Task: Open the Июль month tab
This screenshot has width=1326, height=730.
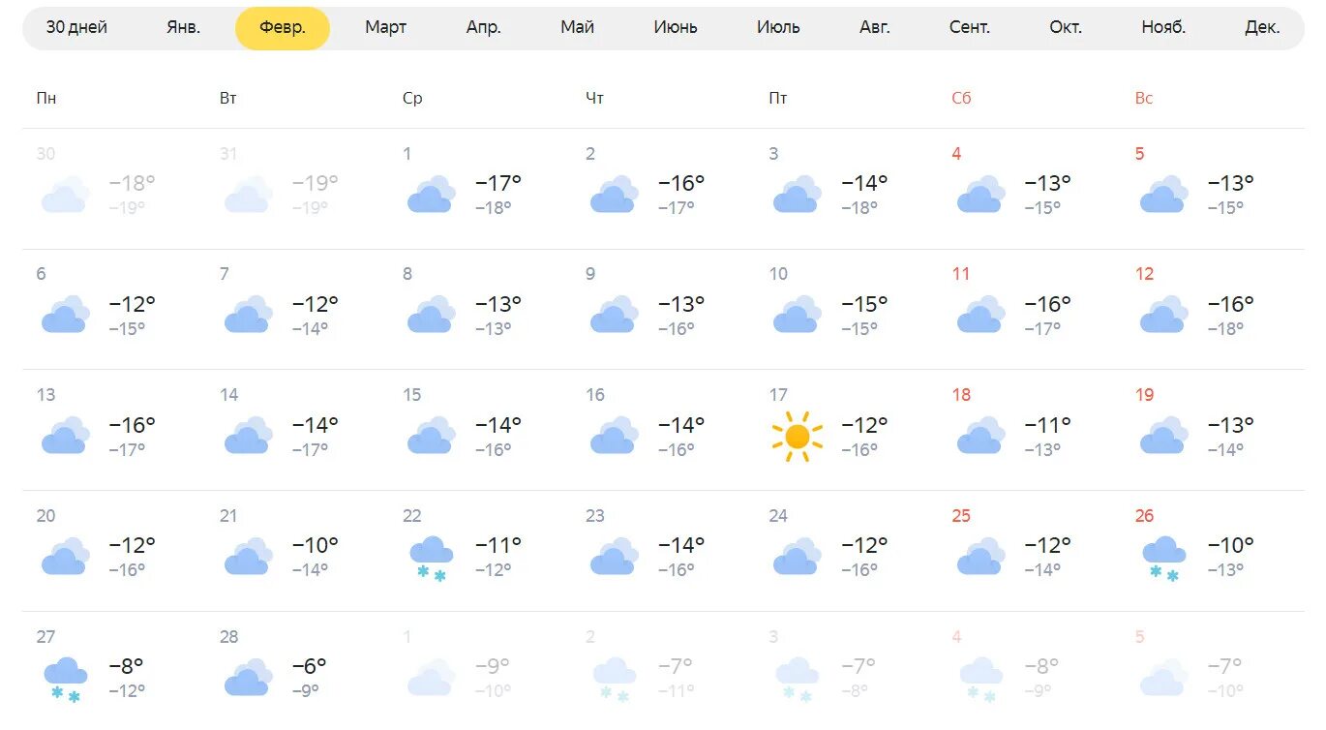Action: (778, 27)
